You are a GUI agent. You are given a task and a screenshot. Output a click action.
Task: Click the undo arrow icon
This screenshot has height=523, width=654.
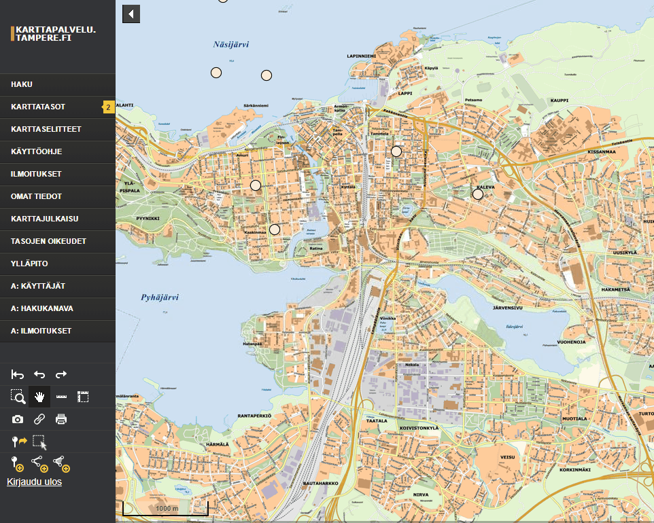click(39, 374)
